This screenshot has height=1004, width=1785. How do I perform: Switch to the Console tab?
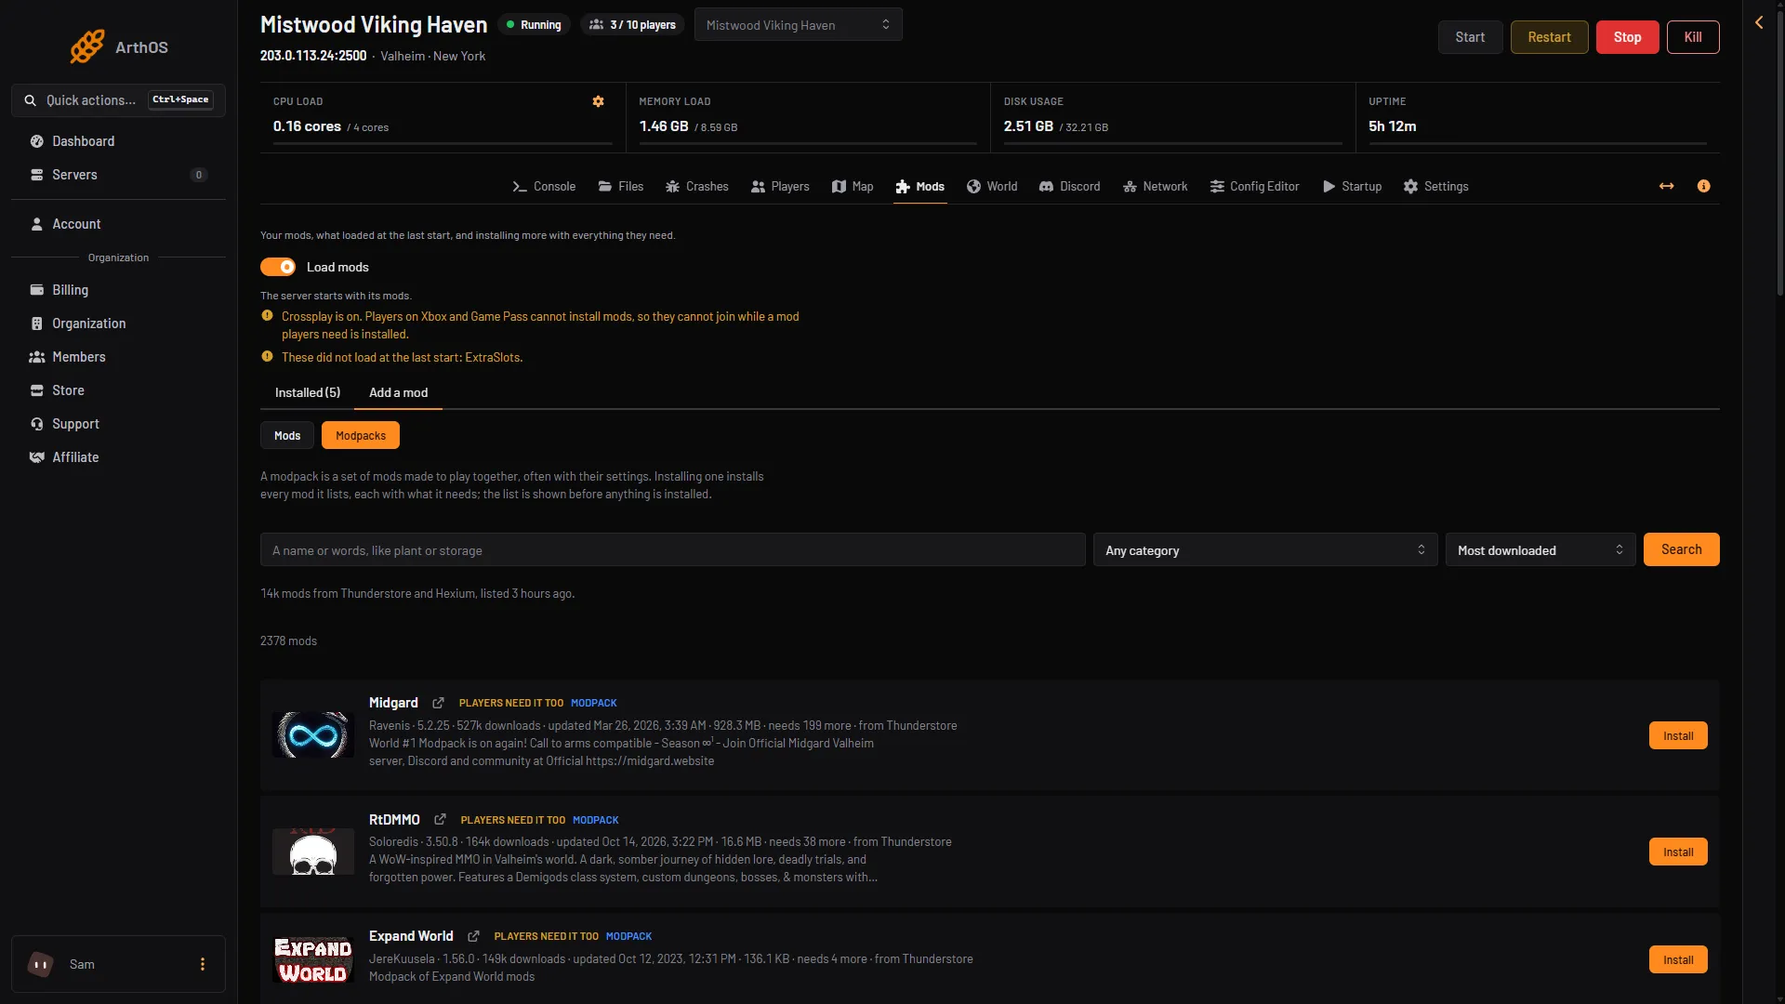coord(544,186)
